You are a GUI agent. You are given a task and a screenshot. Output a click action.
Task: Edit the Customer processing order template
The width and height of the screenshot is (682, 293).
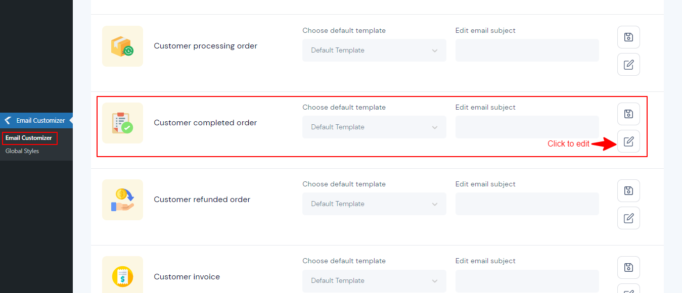click(x=628, y=64)
